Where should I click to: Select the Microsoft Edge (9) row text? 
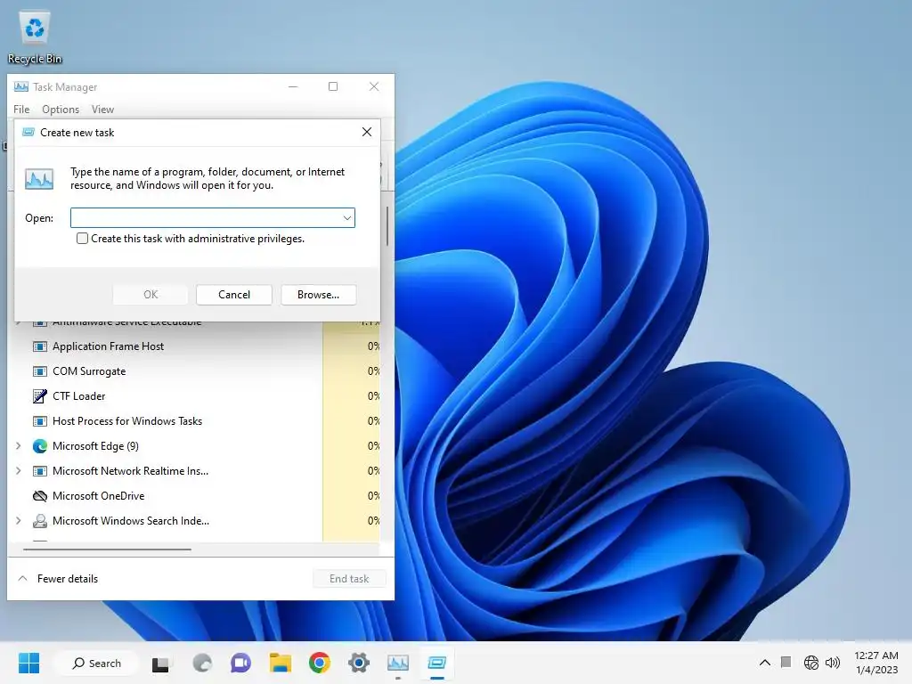95,446
